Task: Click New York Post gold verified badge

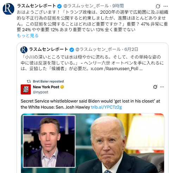Action: point(62,87)
